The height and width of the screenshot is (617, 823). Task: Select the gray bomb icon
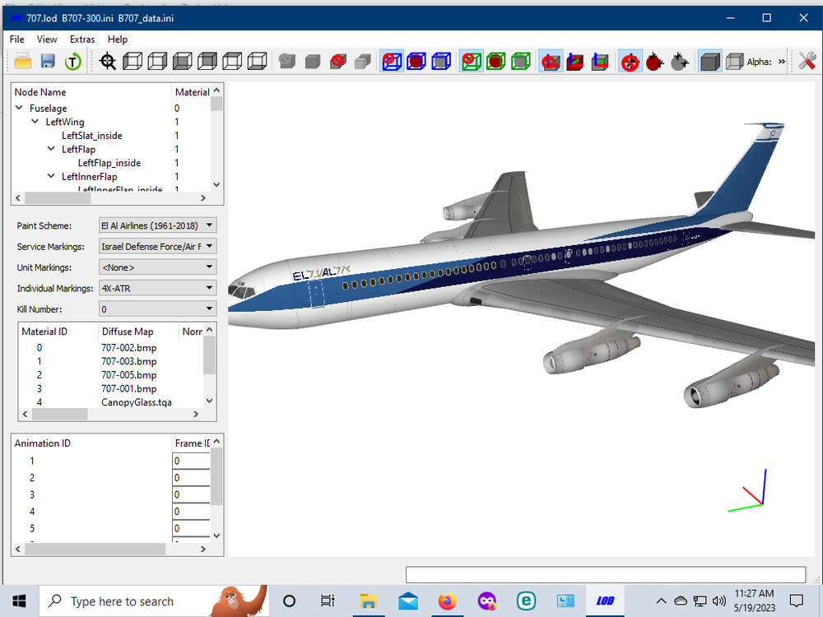point(679,62)
